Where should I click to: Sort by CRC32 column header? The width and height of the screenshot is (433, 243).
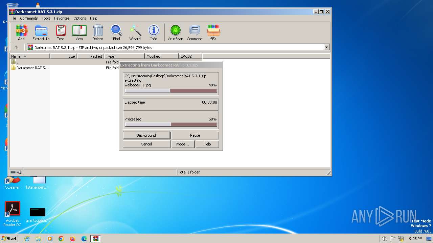point(190,56)
